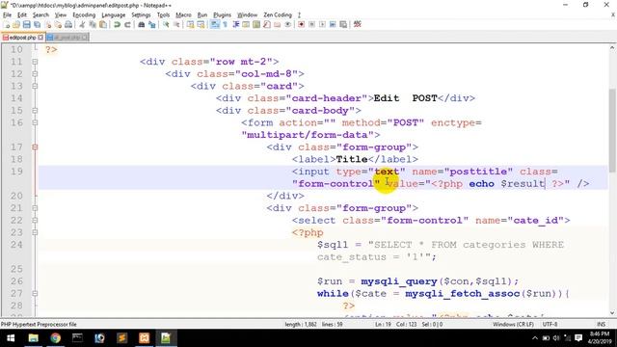Open Folder as Workspace toolbar icon
The width and height of the screenshot is (617, 347).
pos(278,24)
